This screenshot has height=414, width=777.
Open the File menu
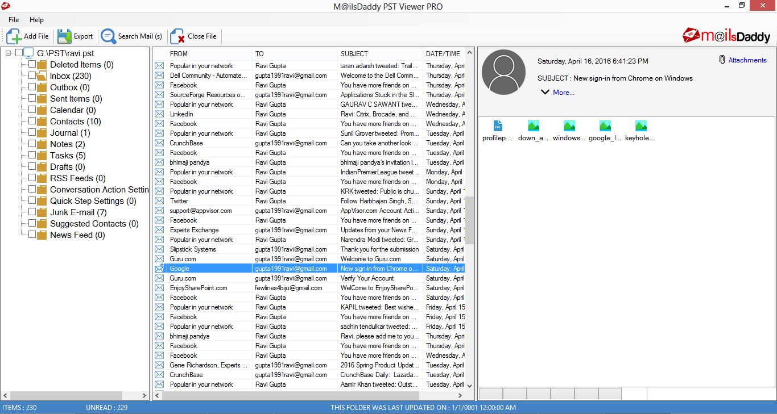[x=14, y=20]
